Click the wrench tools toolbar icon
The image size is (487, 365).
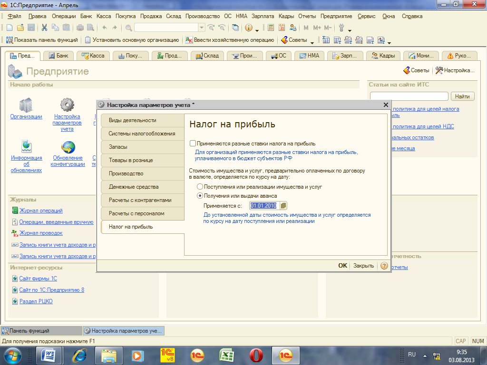tap(341, 28)
